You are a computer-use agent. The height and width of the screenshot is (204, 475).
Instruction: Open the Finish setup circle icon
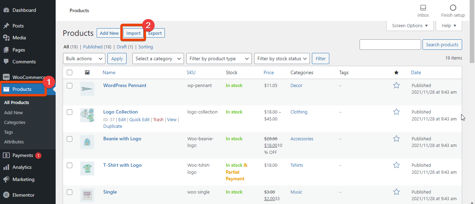click(453, 8)
